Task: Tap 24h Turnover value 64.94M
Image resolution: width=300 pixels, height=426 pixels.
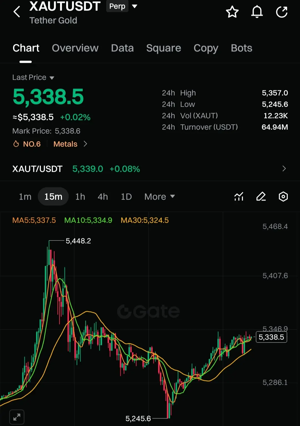Action: pos(275,127)
